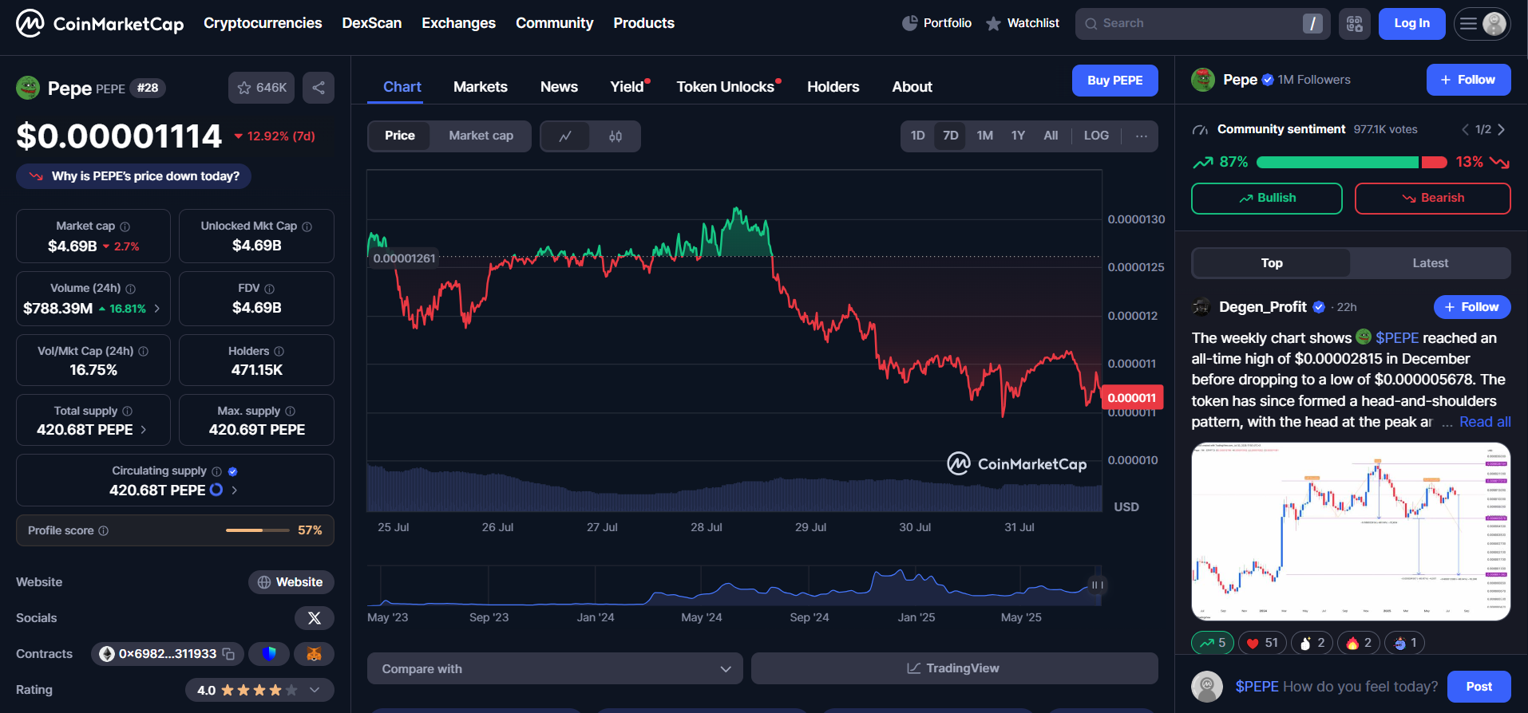Expand Volume (24h) details chevron
This screenshot has width=1528, height=713.
[x=157, y=309]
